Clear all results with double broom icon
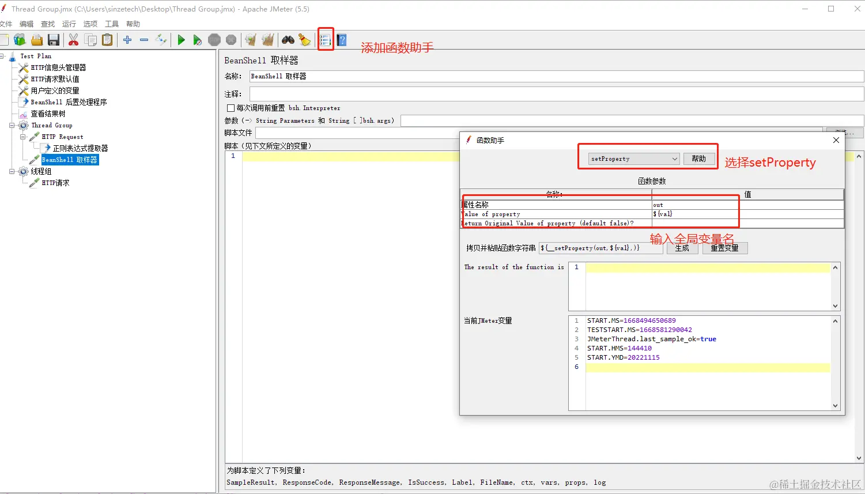This screenshot has height=494, width=865. click(x=268, y=40)
